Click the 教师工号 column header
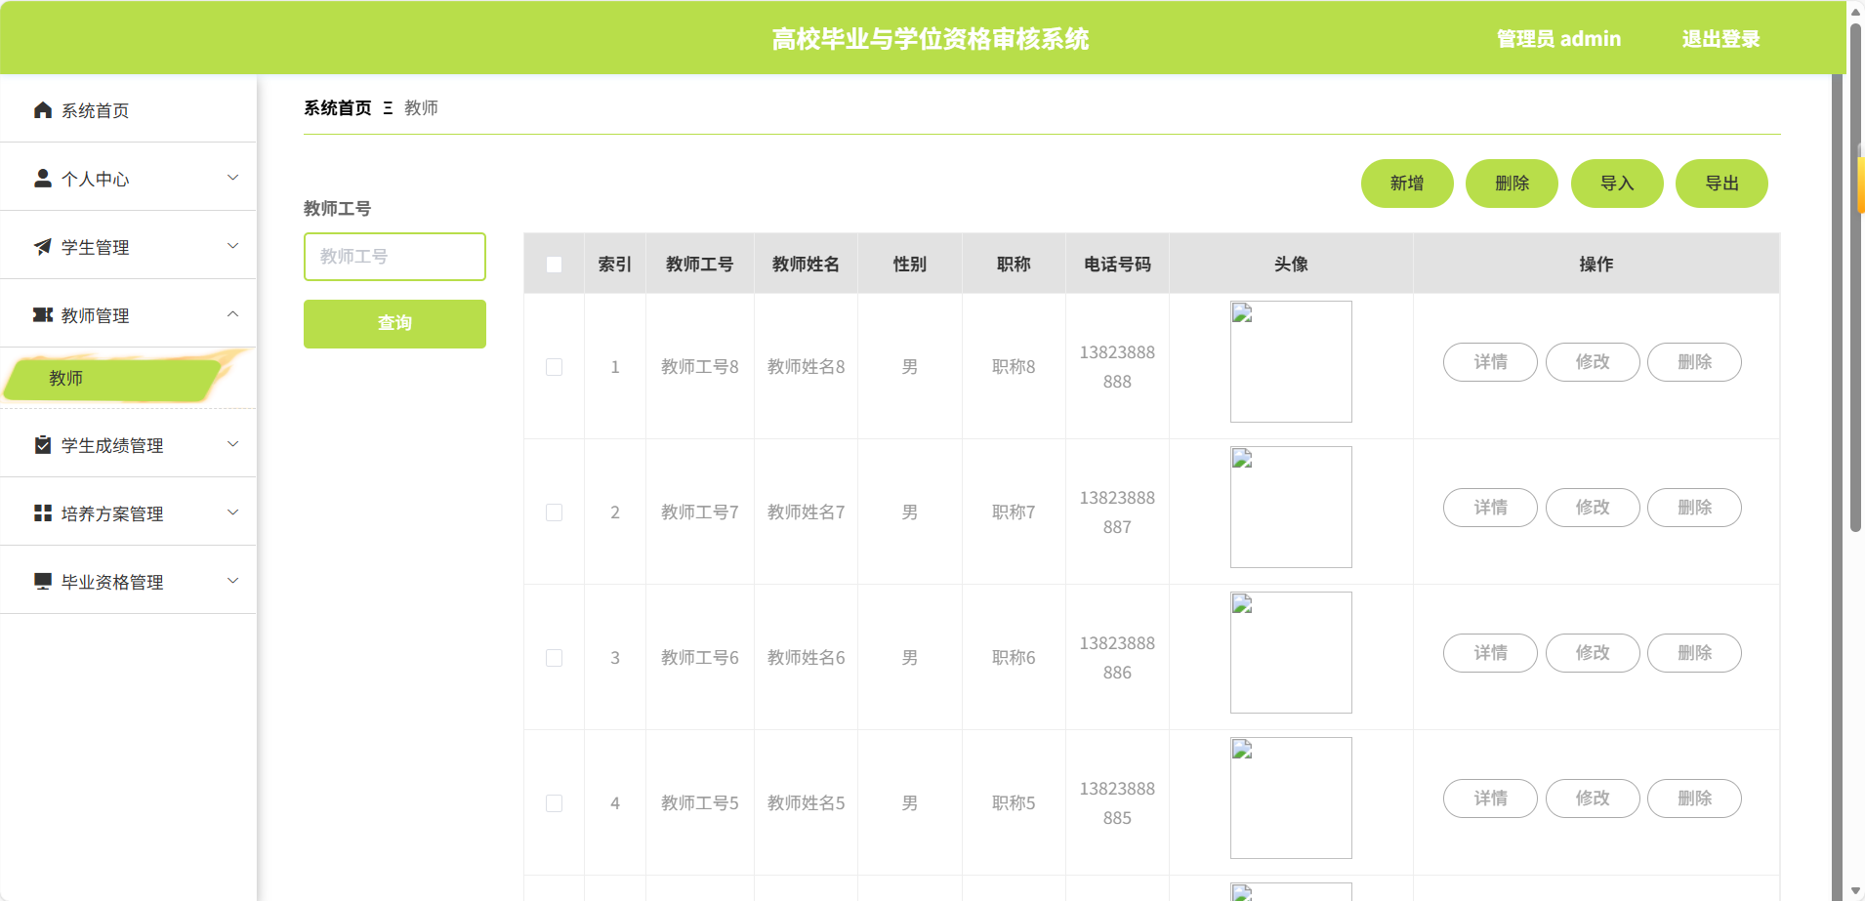Viewport: 1865px width, 901px height. [x=699, y=265]
